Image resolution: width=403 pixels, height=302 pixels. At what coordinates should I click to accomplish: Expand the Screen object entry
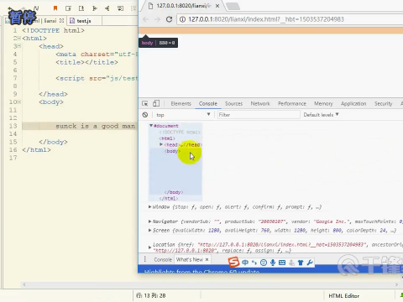(x=149, y=231)
